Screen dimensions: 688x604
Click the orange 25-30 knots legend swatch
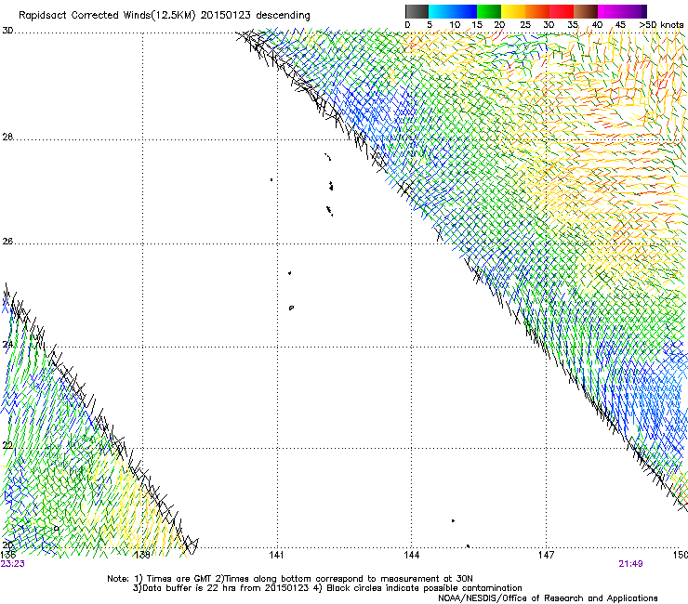click(x=537, y=11)
